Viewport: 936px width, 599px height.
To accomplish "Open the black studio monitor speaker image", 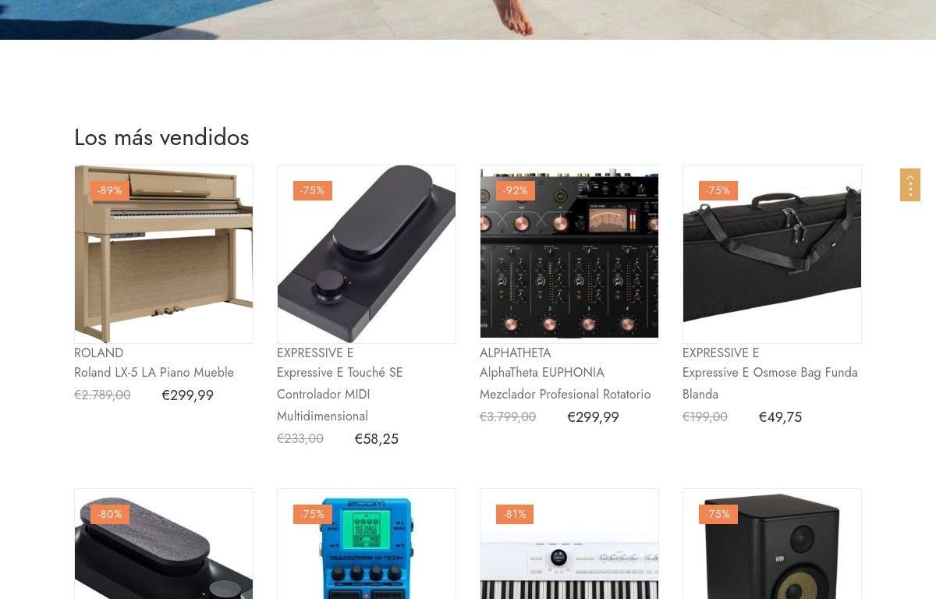I will coord(772,544).
